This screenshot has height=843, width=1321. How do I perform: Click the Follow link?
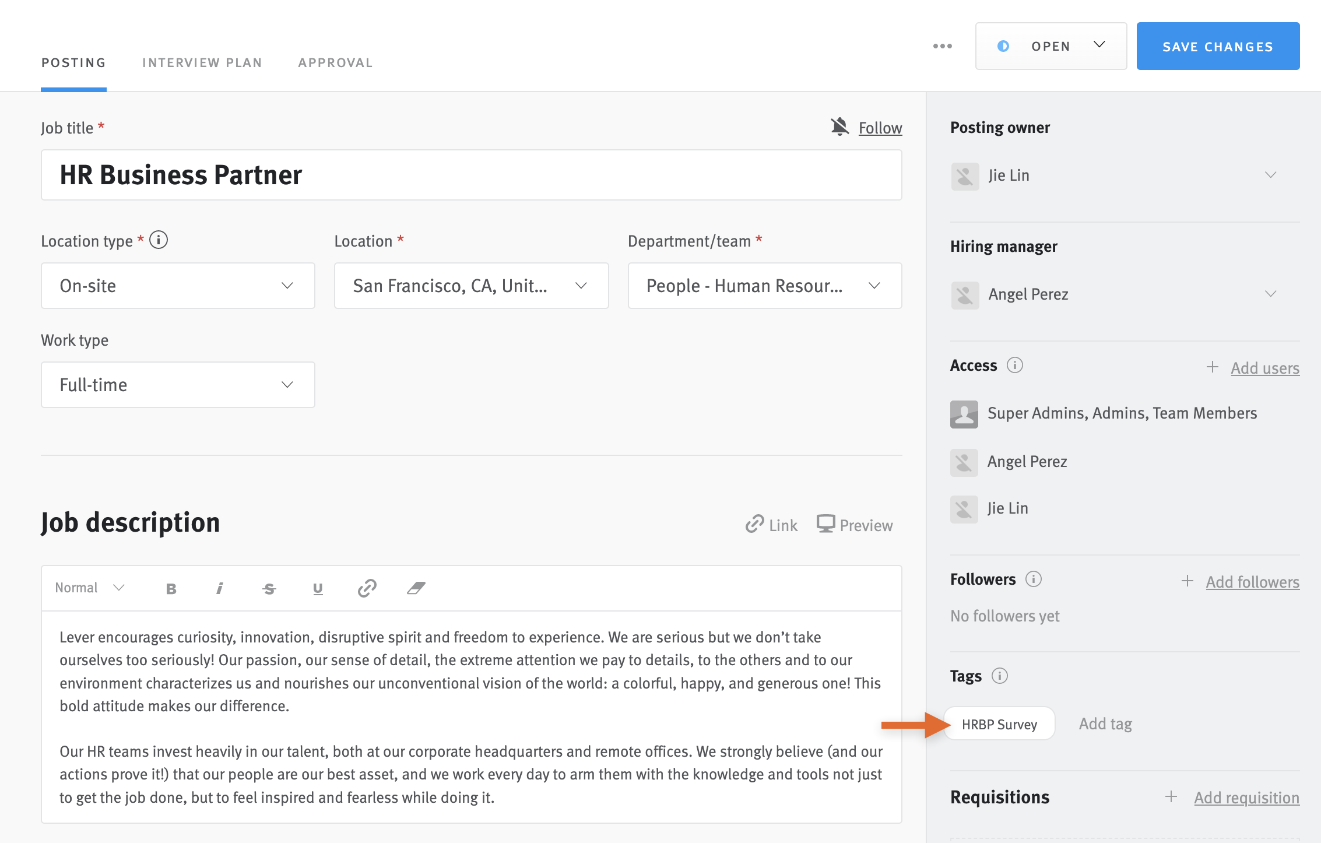pyautogui.click(x=880, y=128)
